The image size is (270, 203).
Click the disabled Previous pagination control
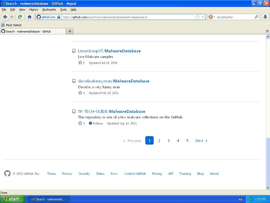[132, 141]
